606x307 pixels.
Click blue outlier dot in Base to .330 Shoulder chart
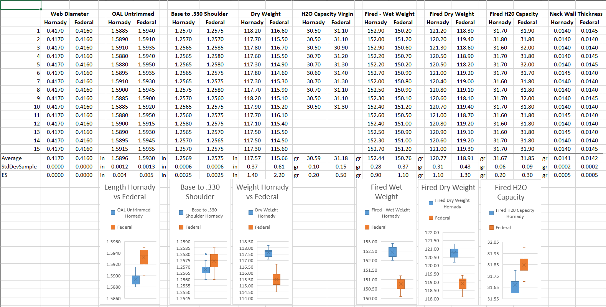(206, 254)
